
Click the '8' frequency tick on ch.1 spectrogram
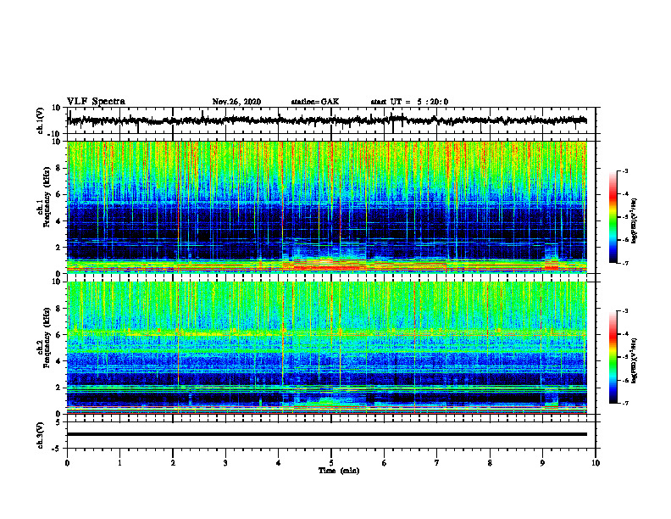point(58,168)
